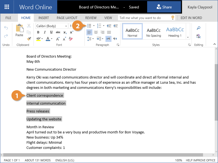Toggle Bold formatting
Screen dimensions: 218x163
pos(38,32)
